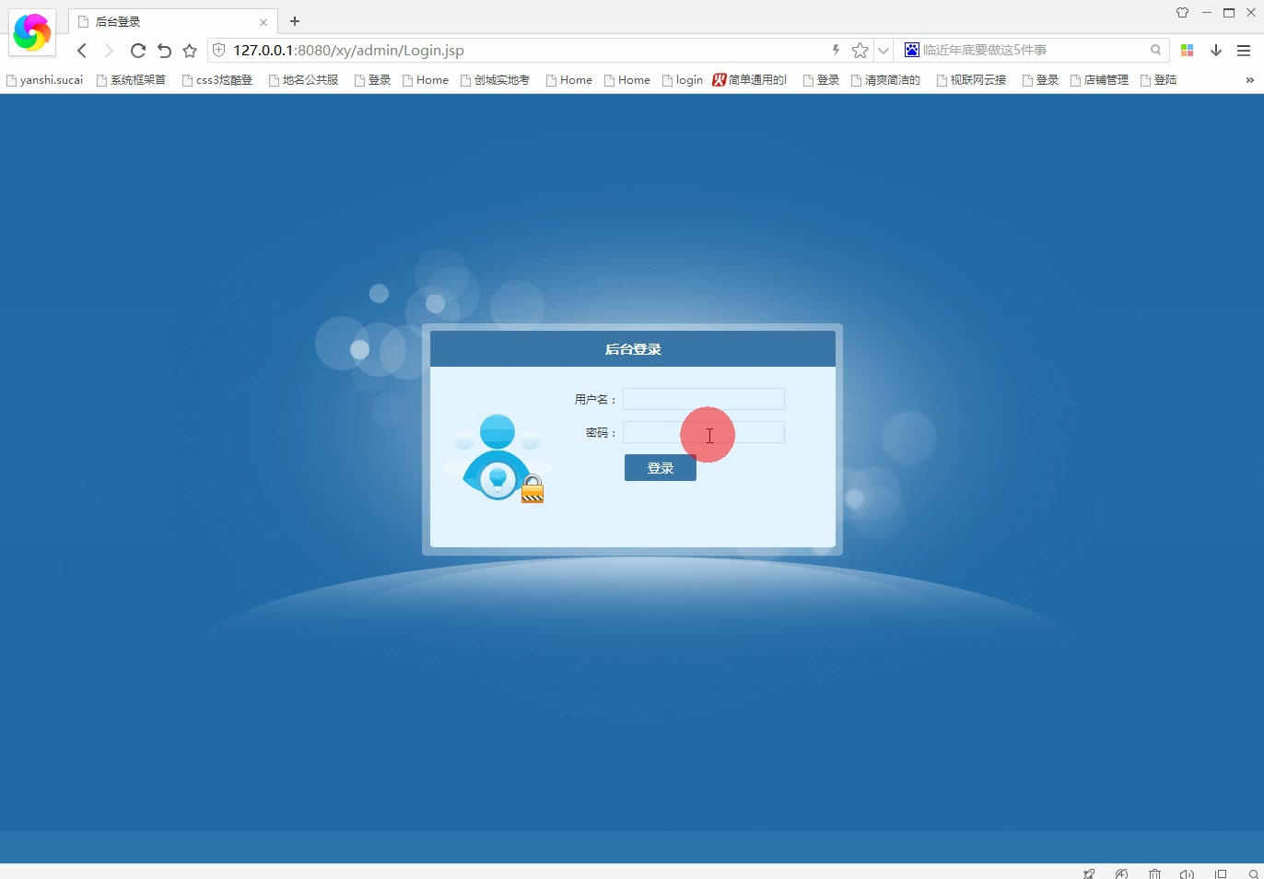Open the 地名公共服 bookmark
This screenshot has height=879, width=1264.
pos(303,80)
